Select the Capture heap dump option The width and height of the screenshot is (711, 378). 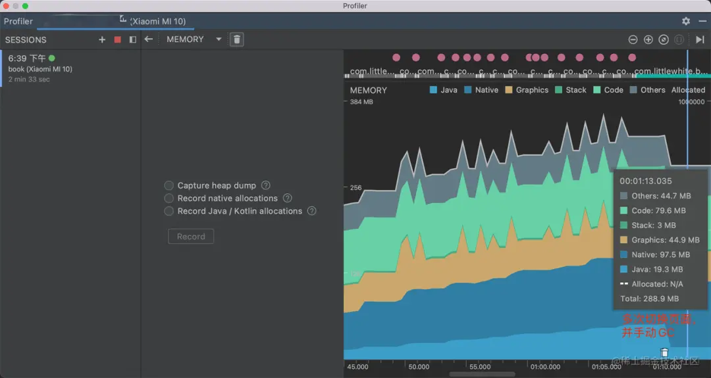click(x=169, y=185)
